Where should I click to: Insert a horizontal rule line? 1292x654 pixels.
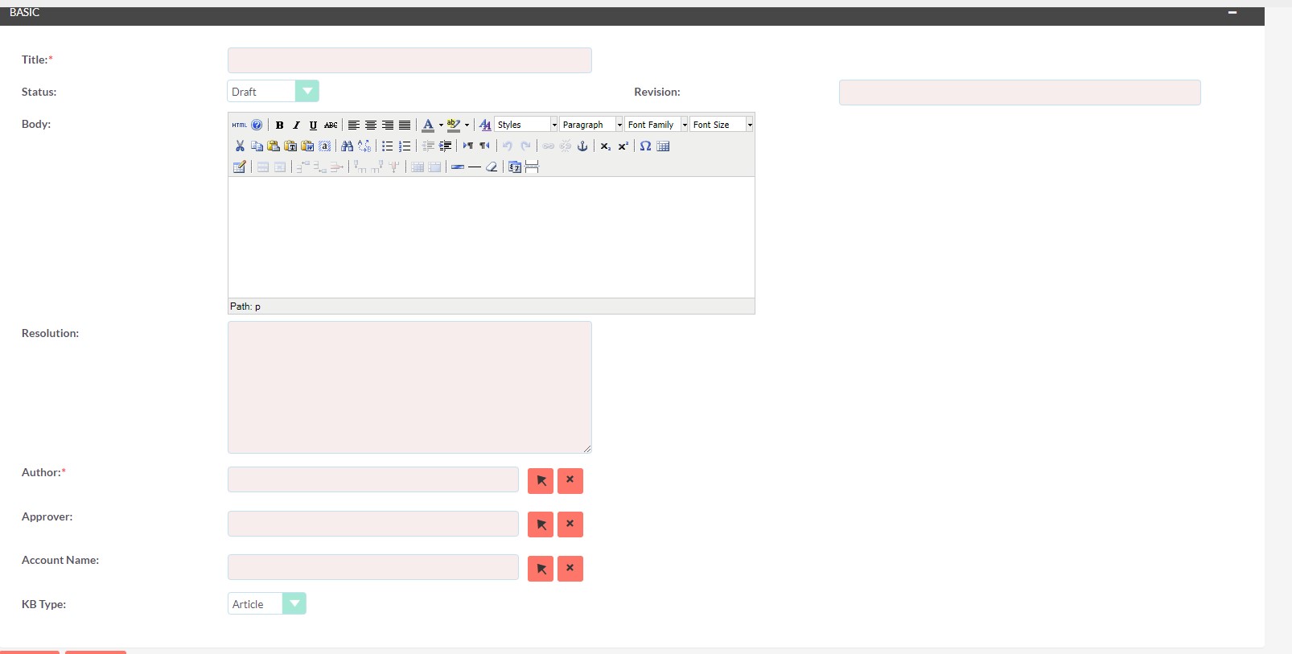pos(475,167)
